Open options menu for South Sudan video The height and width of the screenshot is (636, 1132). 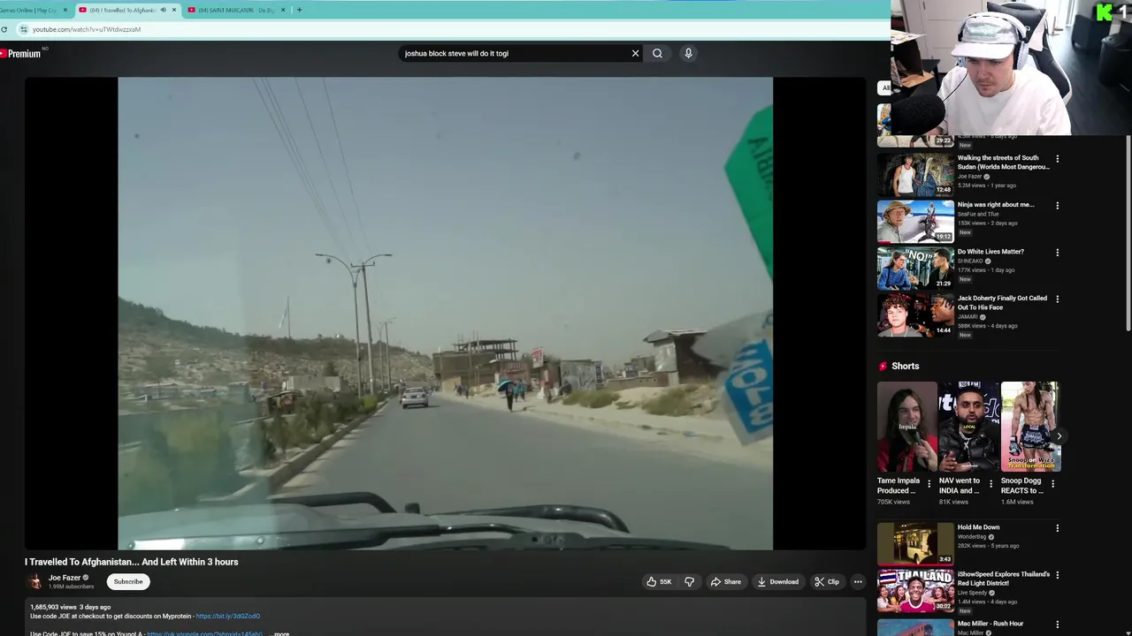[x=1057, y=159]
